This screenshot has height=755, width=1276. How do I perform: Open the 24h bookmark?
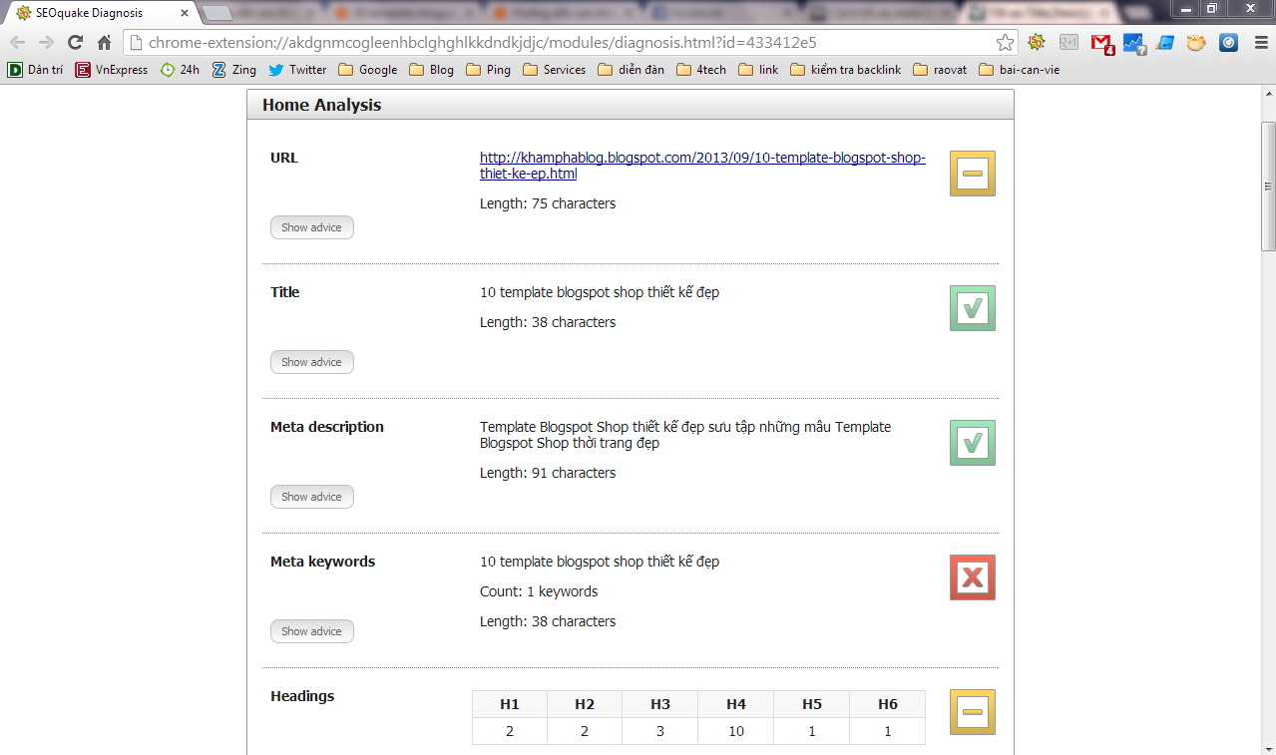pos(180,70)
